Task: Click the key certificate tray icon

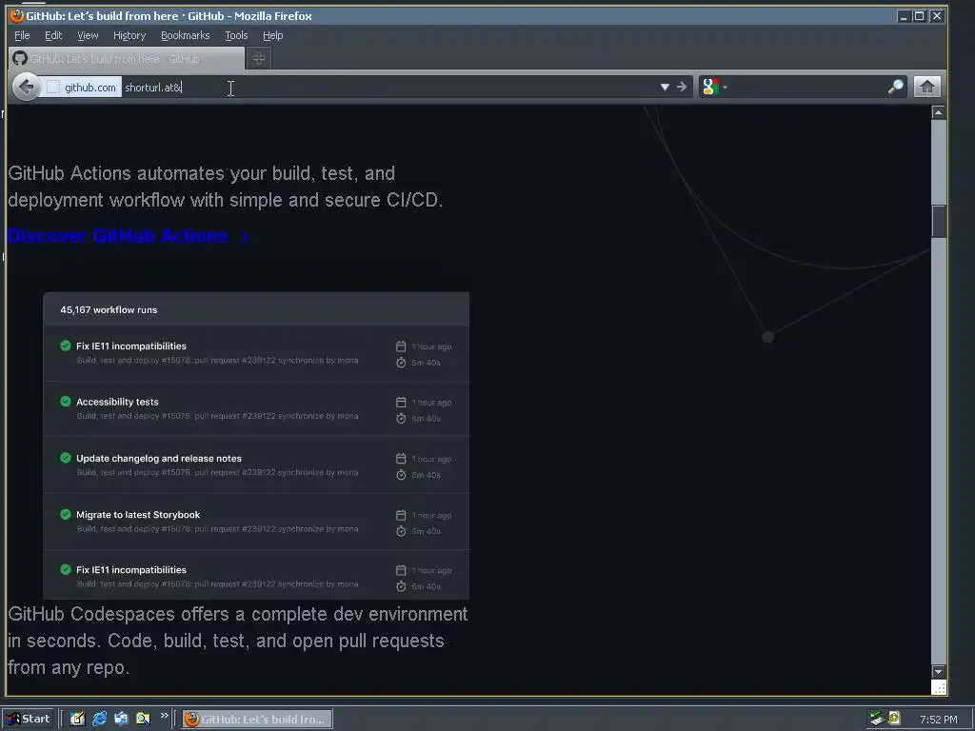Action: (894, 719)
